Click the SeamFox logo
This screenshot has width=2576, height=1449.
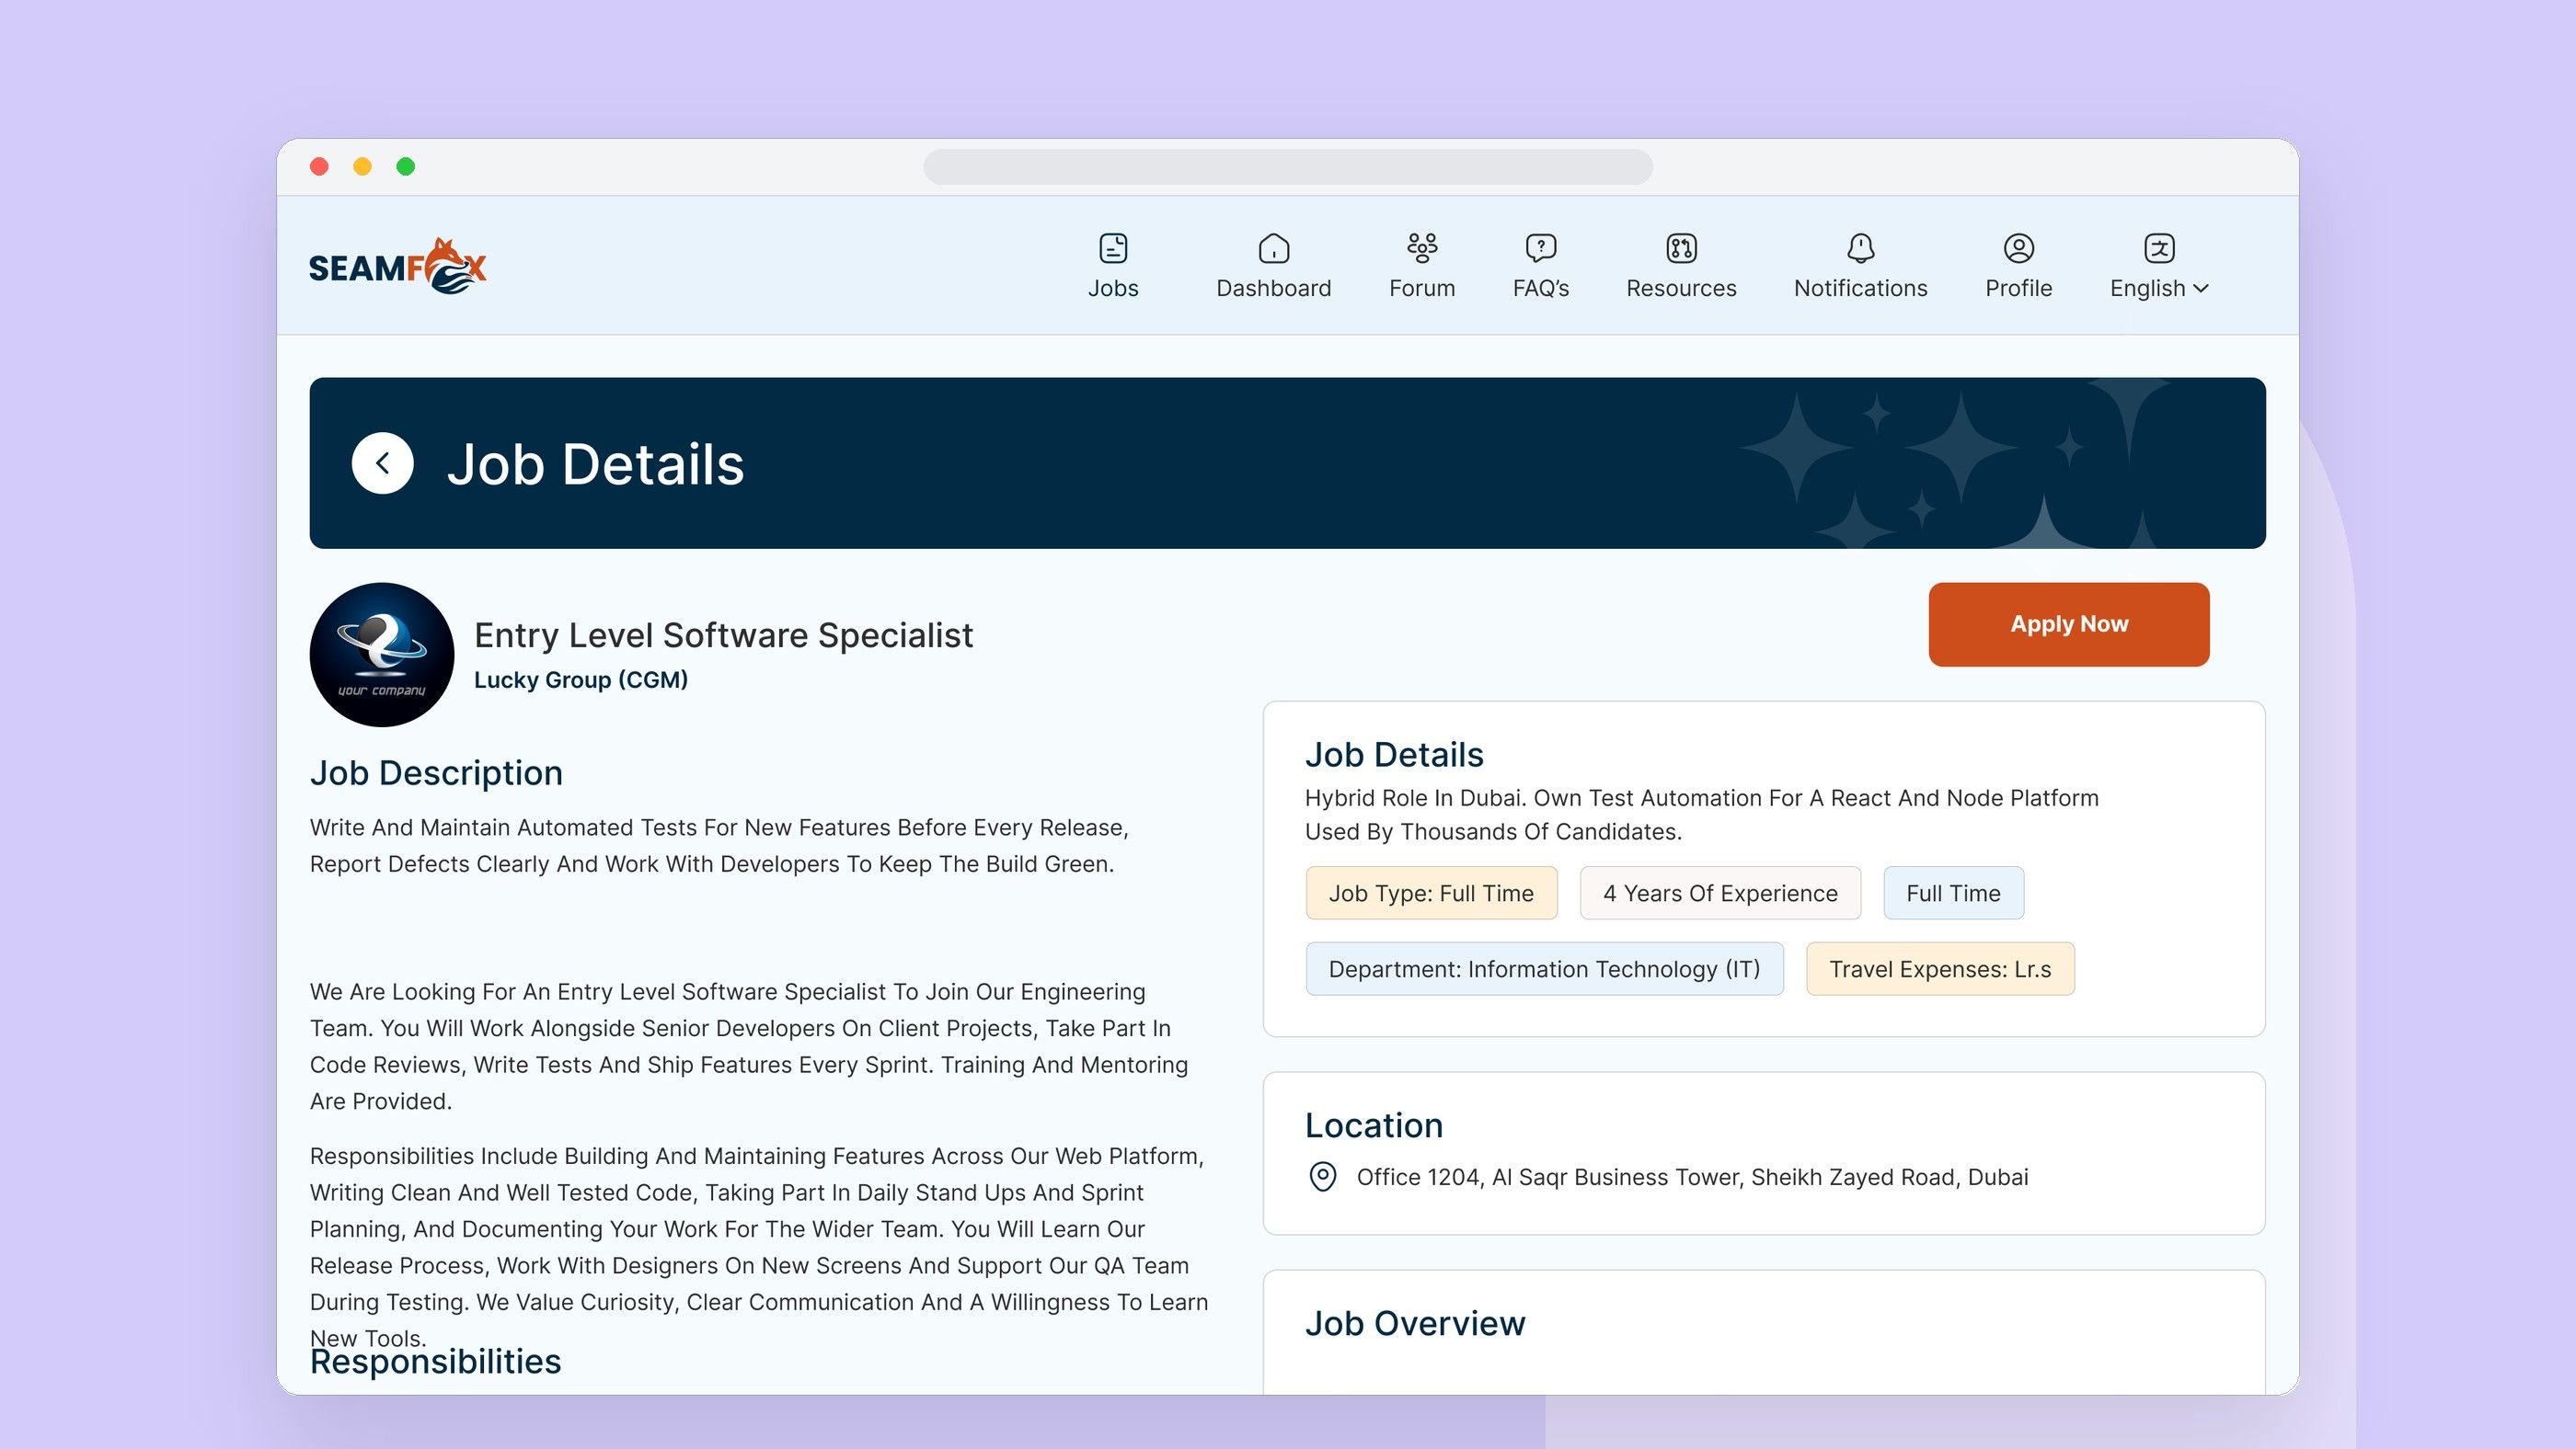(397, 266)
